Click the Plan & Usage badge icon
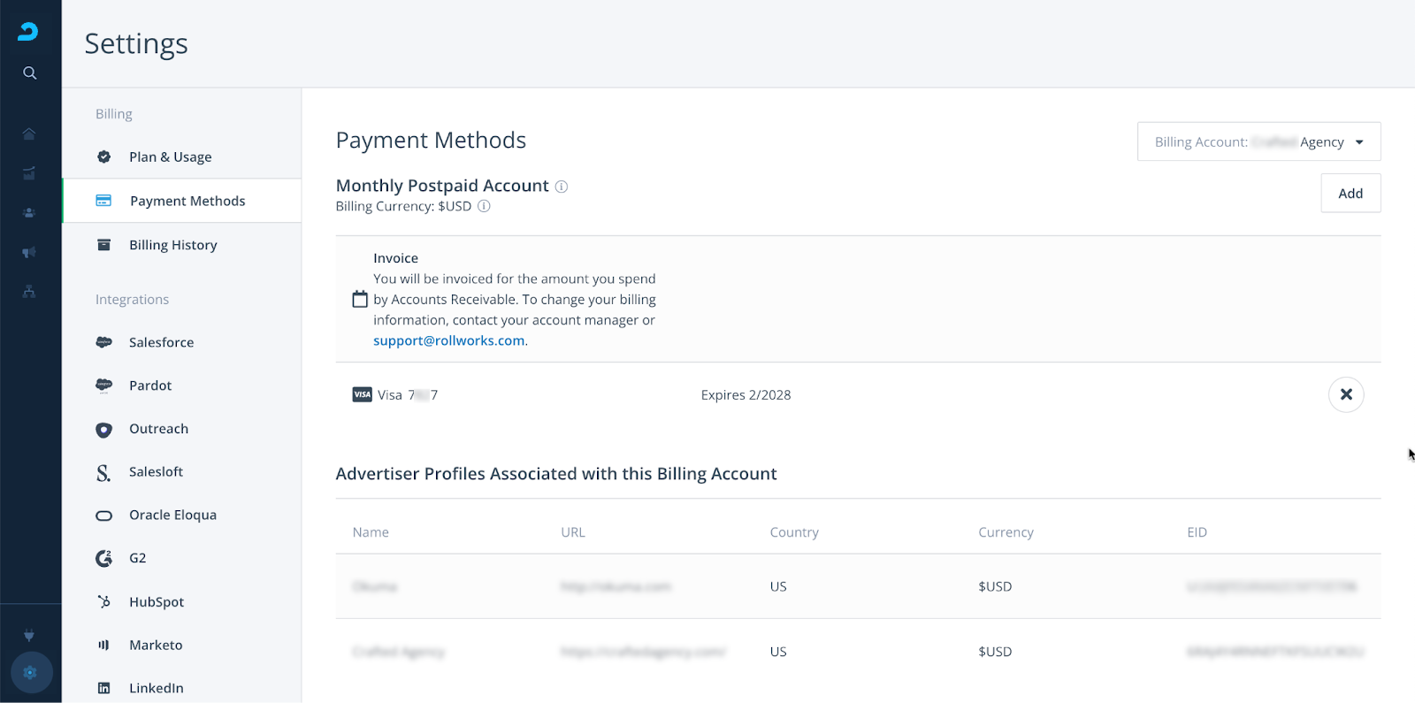1415x703 pixels. 103,157
